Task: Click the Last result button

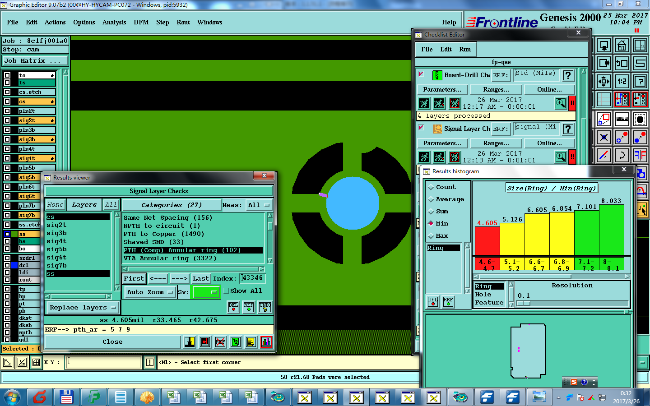Action: (201, 278)
